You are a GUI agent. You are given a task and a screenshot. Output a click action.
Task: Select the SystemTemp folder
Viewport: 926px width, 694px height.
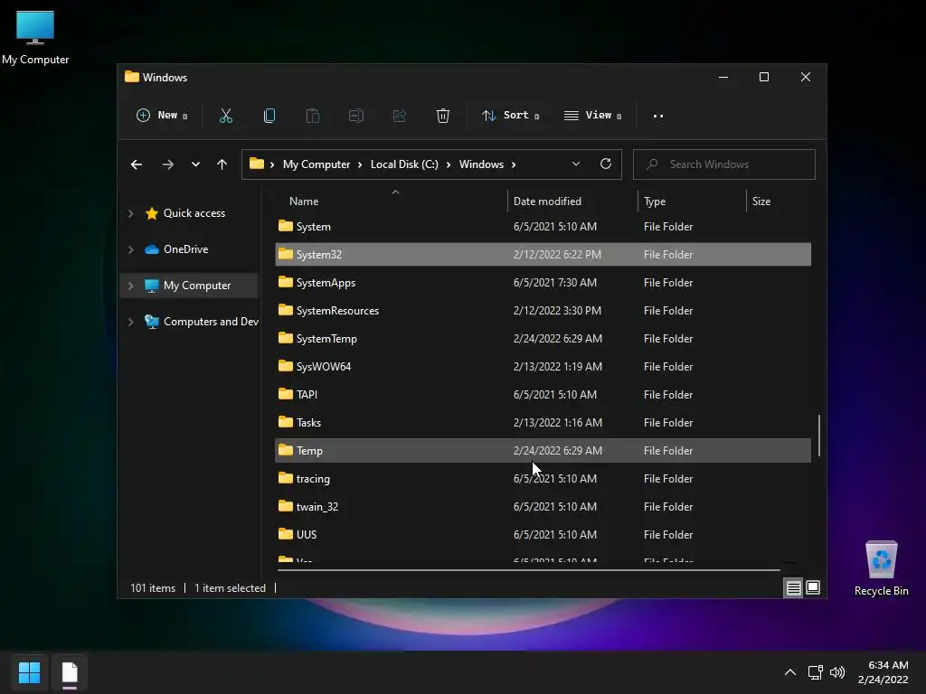tap(543, 339)
